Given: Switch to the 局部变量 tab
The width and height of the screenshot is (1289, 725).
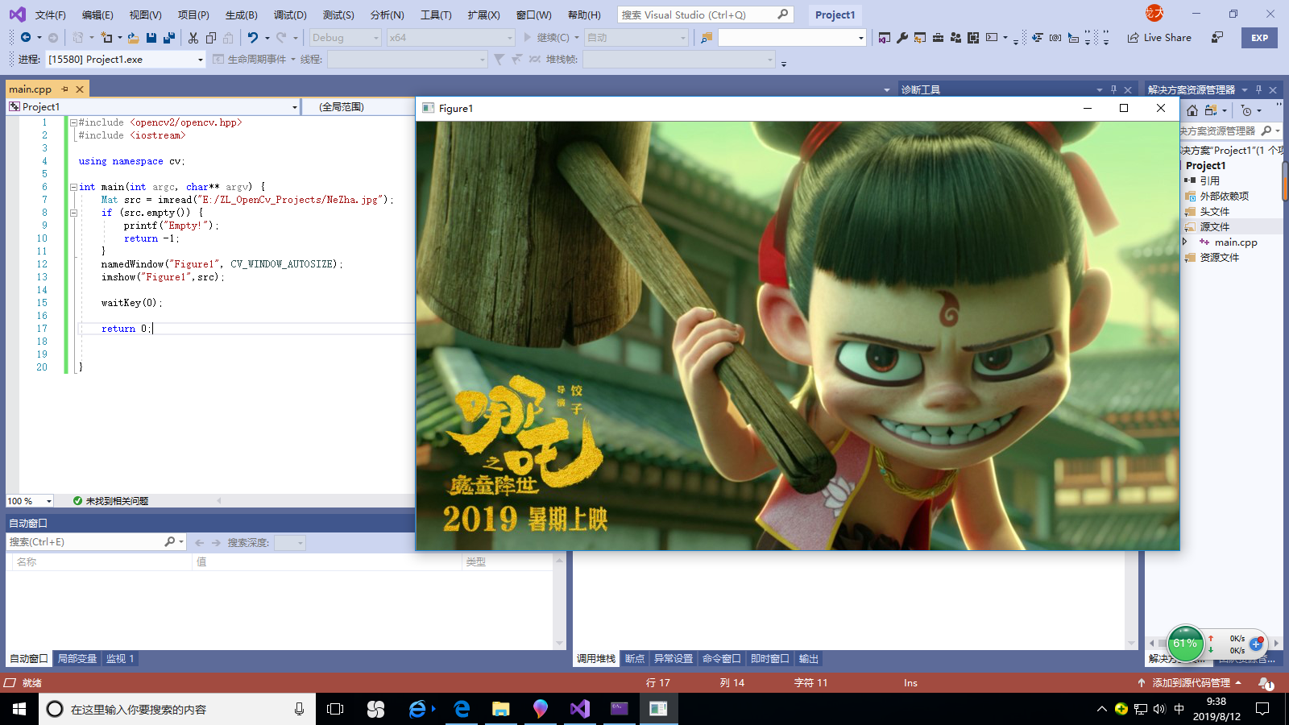Looking at the screenshot, I should click(77, 659).
